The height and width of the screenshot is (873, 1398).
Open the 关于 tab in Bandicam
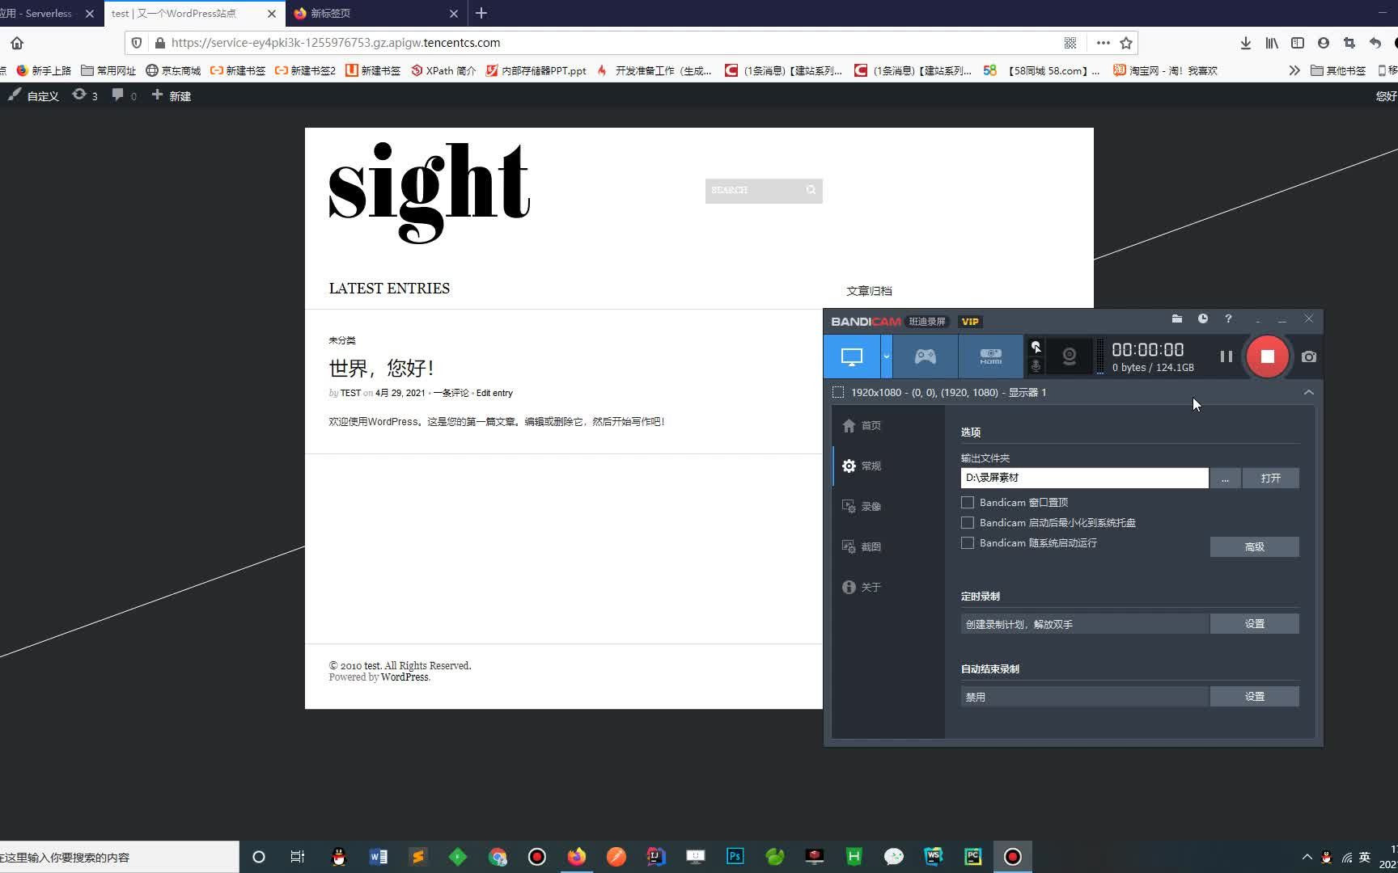[x=862, y=587]
